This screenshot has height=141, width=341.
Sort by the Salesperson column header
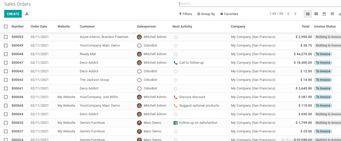pyautogui.click(x=146, y=27)
